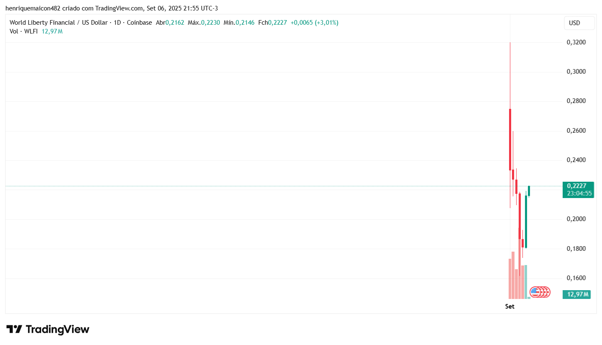Click the 12,97M volume tag on the axis
This screenshot has height=345, width=602.
pos(577,294)
